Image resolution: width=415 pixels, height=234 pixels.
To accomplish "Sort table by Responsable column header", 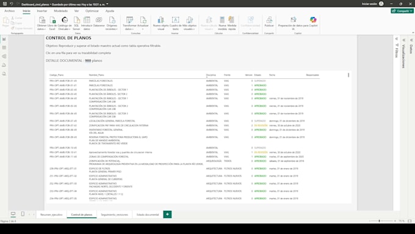I will [312, 75].
